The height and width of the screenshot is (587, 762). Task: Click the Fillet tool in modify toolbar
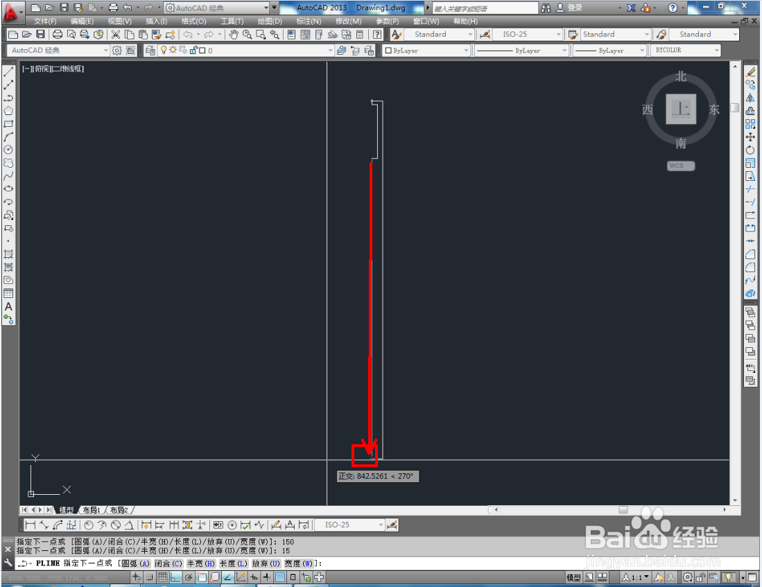750,268
